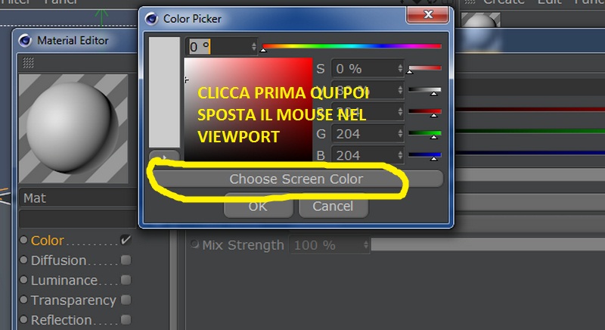Click the Cinema 4D icon in Material Editor title
605x330 pixels.
point(25,40)
